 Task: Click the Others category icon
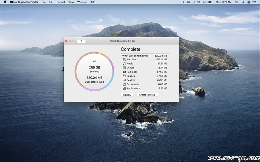[124, 68]
